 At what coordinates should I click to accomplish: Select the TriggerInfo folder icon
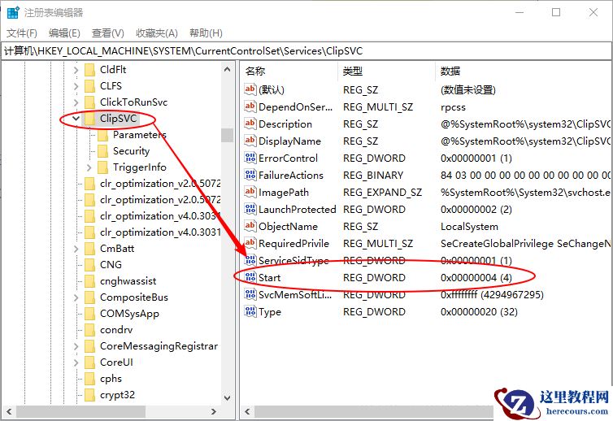tap(102, 167)
